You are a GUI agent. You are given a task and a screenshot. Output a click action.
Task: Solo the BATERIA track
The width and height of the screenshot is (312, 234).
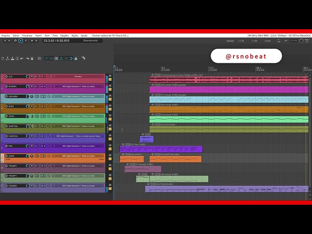110,89
